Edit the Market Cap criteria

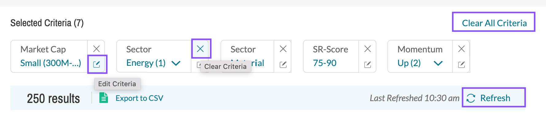(97, 64)
